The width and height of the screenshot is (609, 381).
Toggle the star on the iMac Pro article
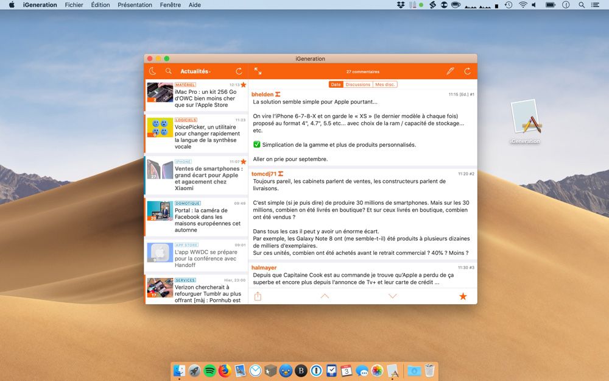(244, 85)
